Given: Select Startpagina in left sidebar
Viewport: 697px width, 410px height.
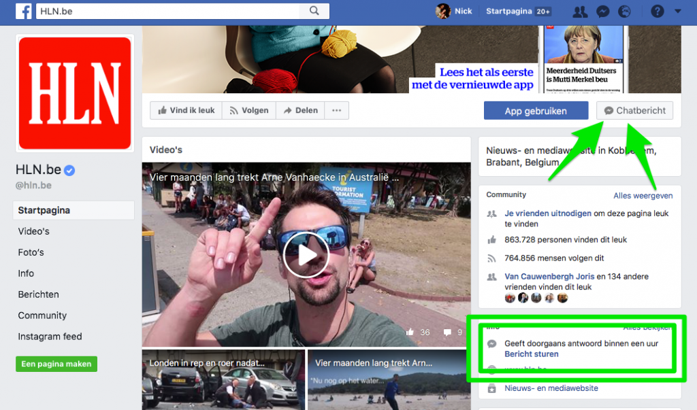Looking at the screenshot, I should 74,210.
